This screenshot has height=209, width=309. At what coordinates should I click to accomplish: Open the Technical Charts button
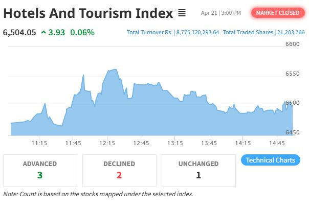[x=270, y=160]
